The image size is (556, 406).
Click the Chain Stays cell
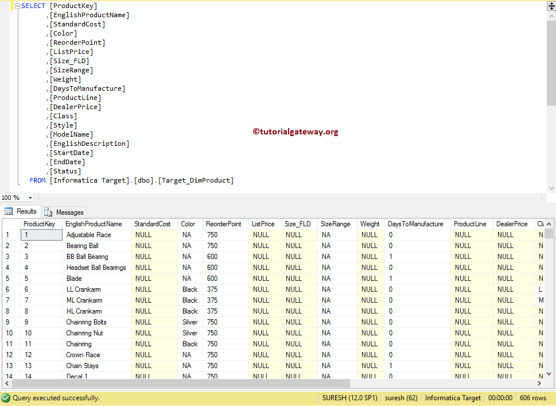tap(97, 366)
